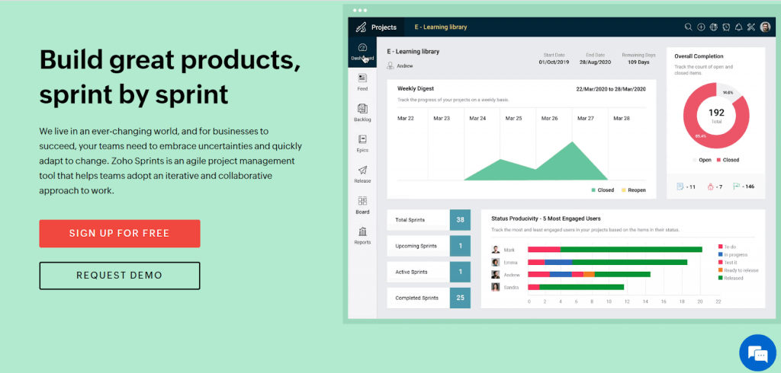Click Mark's green Released bar segment

pyautogui.click(x=631, y=250)
